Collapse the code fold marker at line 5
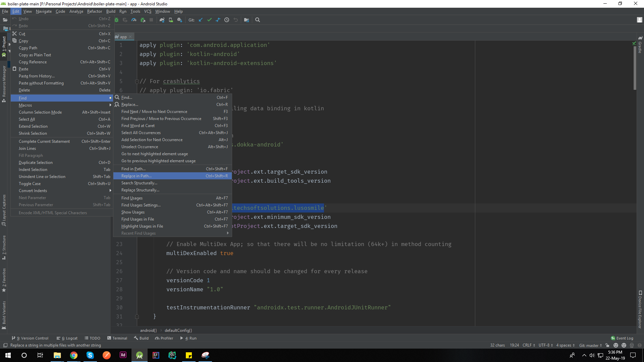The width and height of the screenshot is (644, 362). tap(137, 81)
